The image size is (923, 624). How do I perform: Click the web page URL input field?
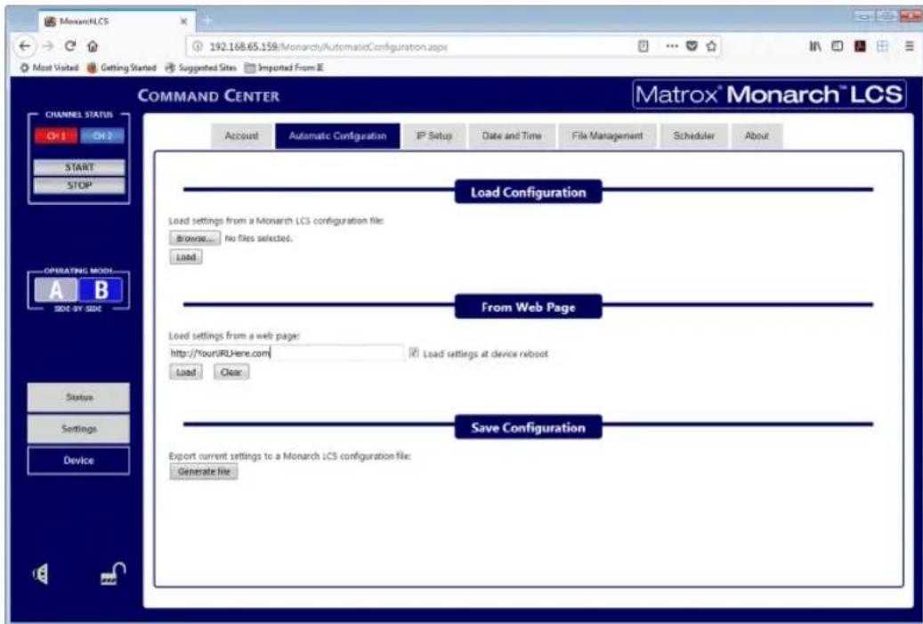click(x=286, y=353)
